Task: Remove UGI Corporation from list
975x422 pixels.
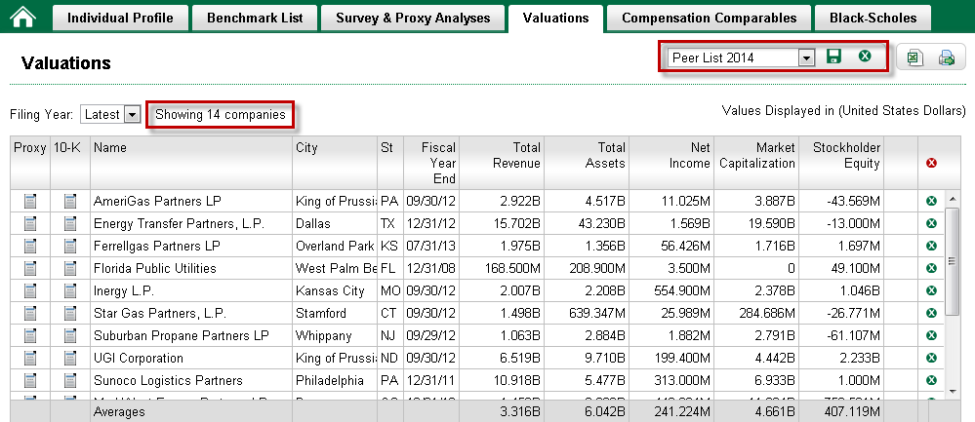Action: pyautogui.click(x=931, y=358)
